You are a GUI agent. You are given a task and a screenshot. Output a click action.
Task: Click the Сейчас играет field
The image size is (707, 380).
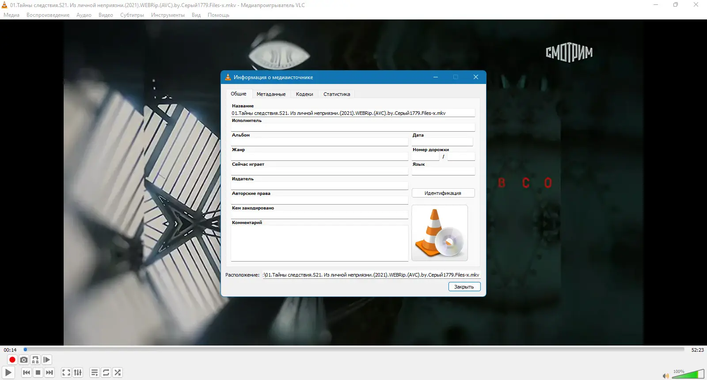tap(319, 171)
